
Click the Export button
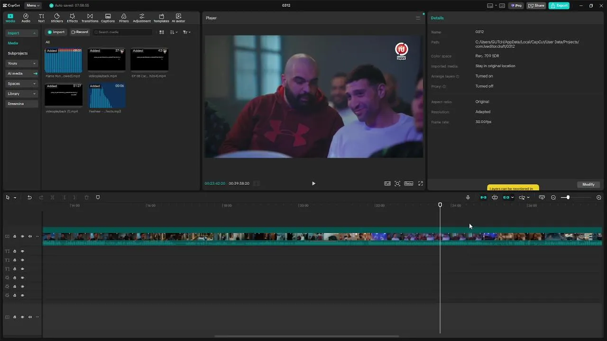point(559,6)
